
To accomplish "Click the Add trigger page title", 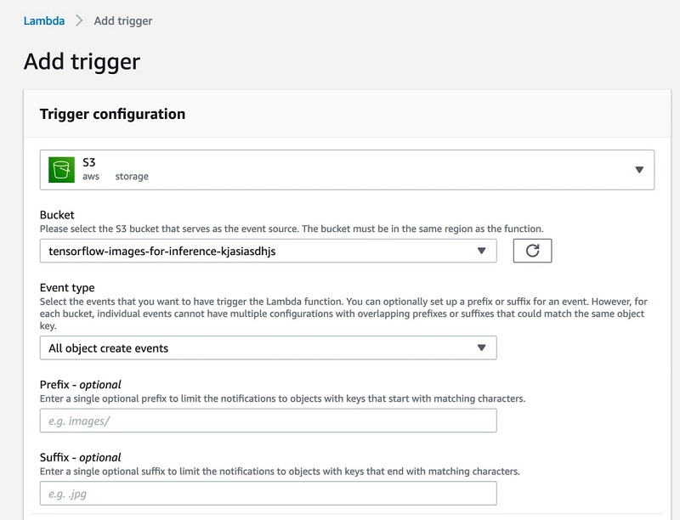I will [x=82, y=61].
